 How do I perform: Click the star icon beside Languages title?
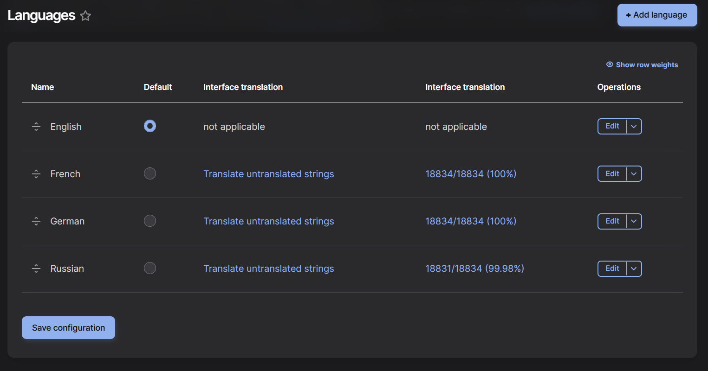(x=85, y=16)
